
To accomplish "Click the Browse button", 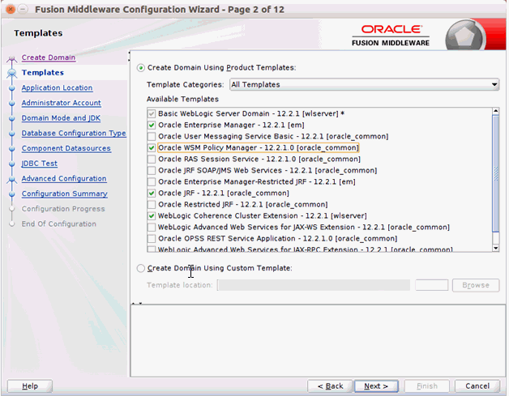I will pyautogui.click(x=476, y=285).
